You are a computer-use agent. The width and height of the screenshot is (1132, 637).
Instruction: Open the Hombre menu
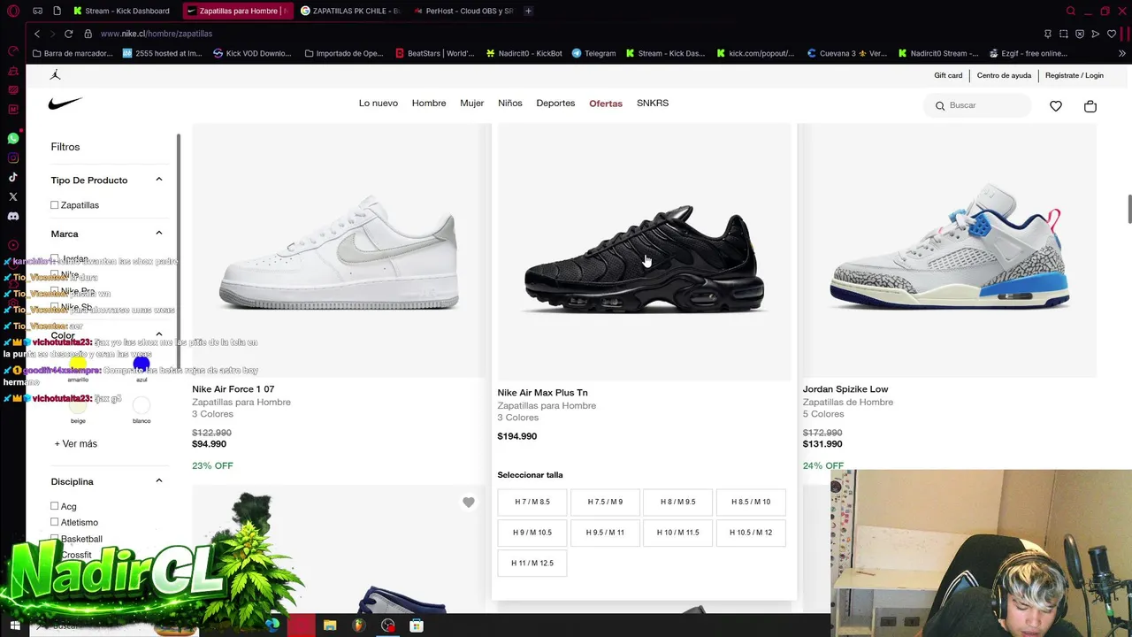(429, 104)
